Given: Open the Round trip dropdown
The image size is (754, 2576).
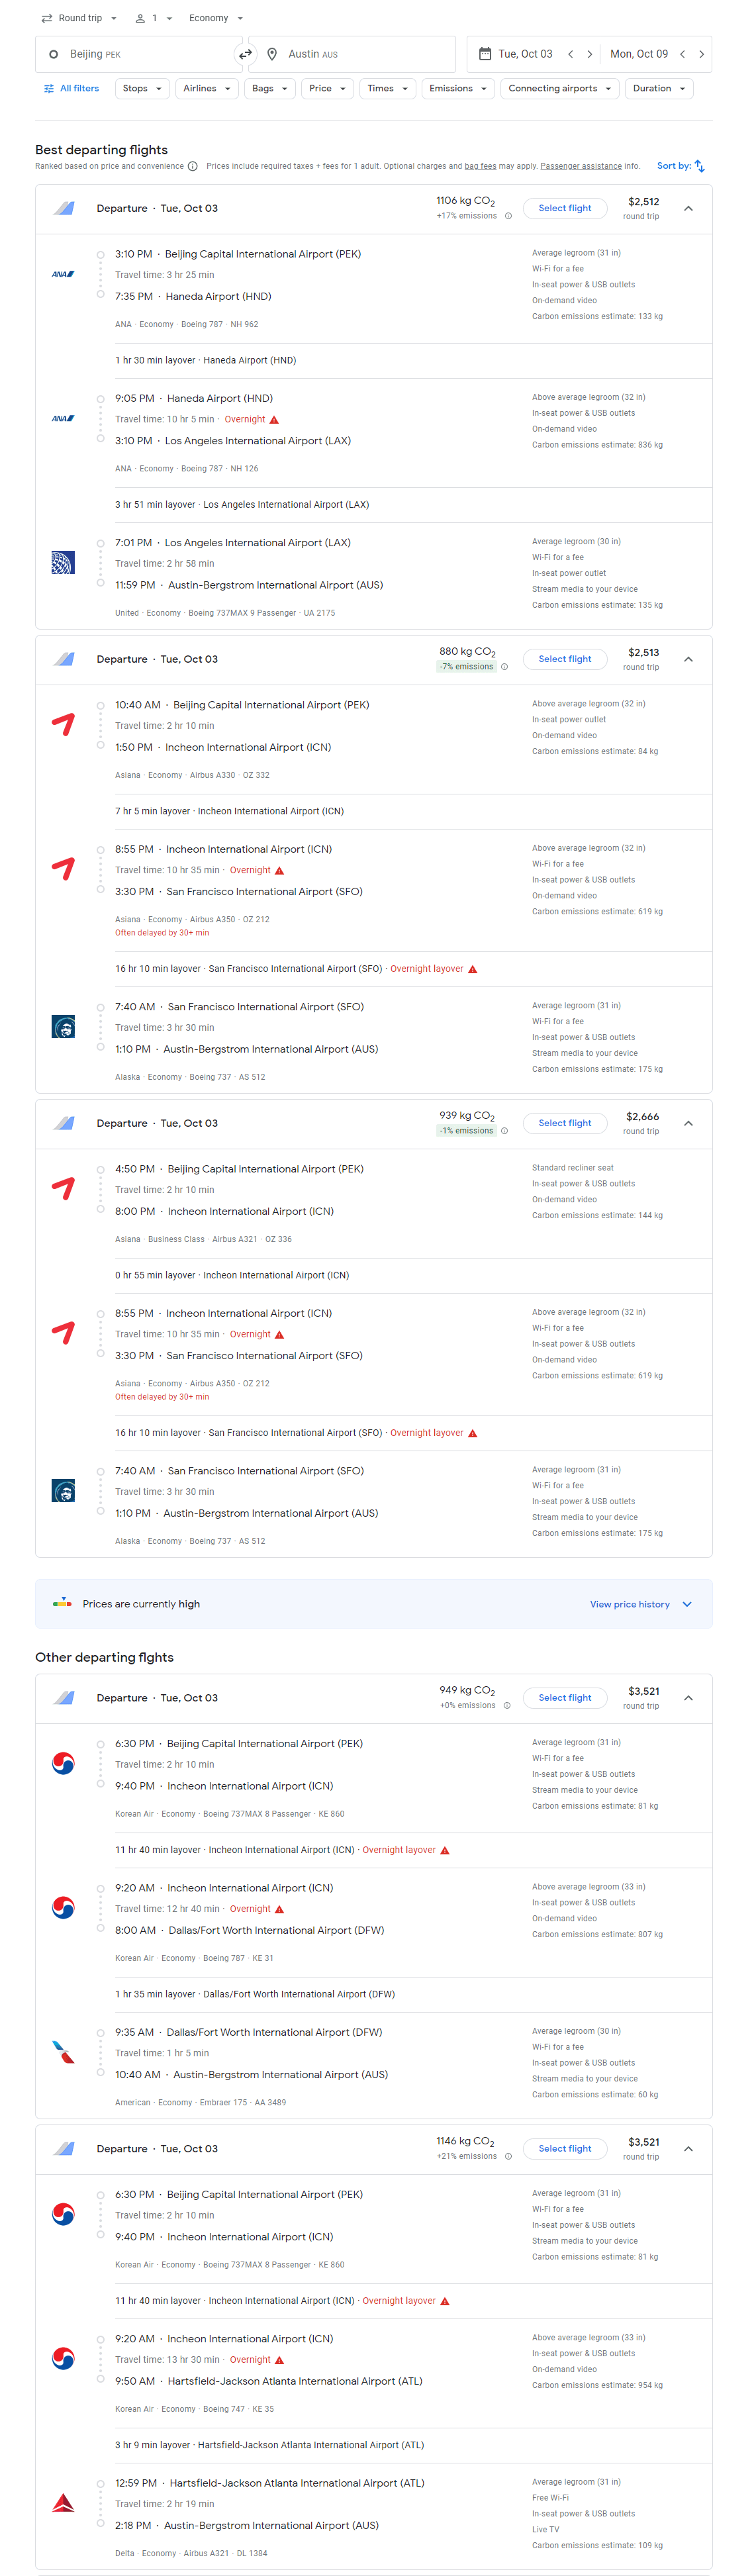Looking at the screenshot, I should click(80, 18).
